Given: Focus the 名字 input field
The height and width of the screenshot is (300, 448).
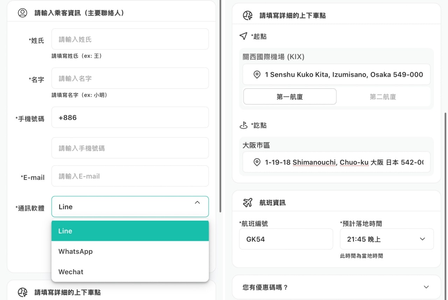Looking at the screenshot, I should [x=130, y=78].
